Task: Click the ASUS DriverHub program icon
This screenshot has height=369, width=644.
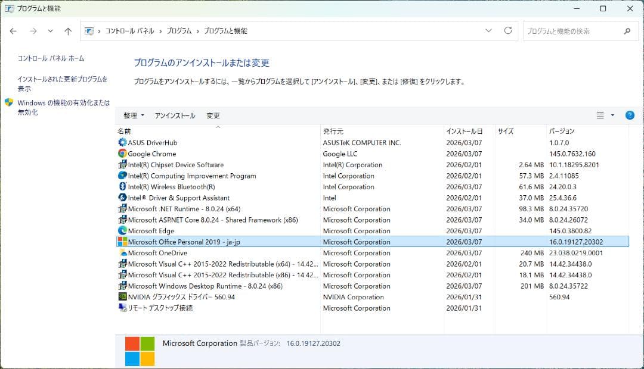Action: coord(122,142)
